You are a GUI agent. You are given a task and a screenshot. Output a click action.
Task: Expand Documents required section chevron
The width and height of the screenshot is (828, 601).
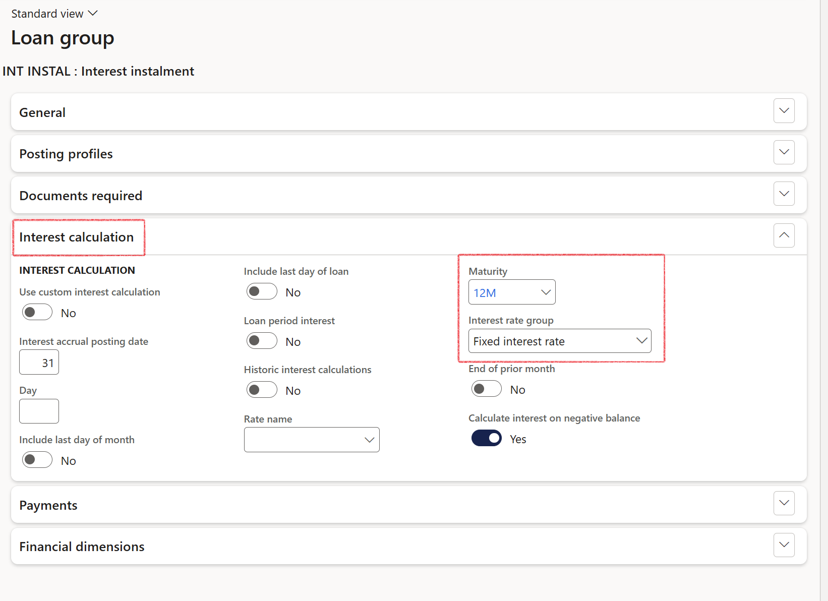784,194
